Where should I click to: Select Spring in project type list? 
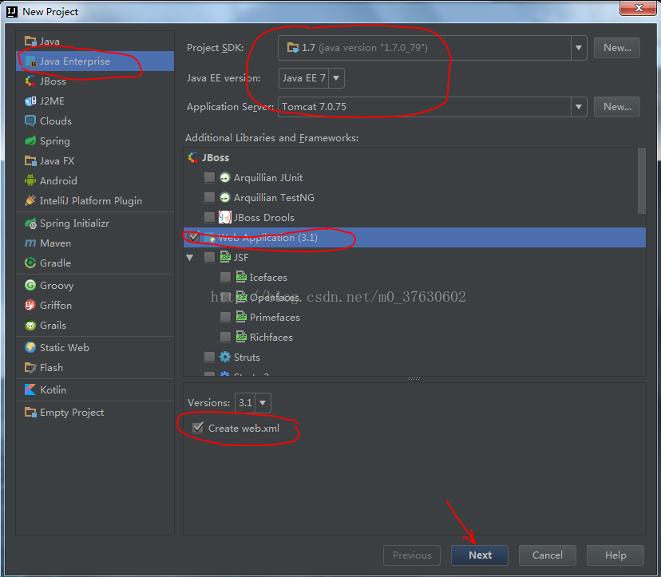tap(95, 140)
